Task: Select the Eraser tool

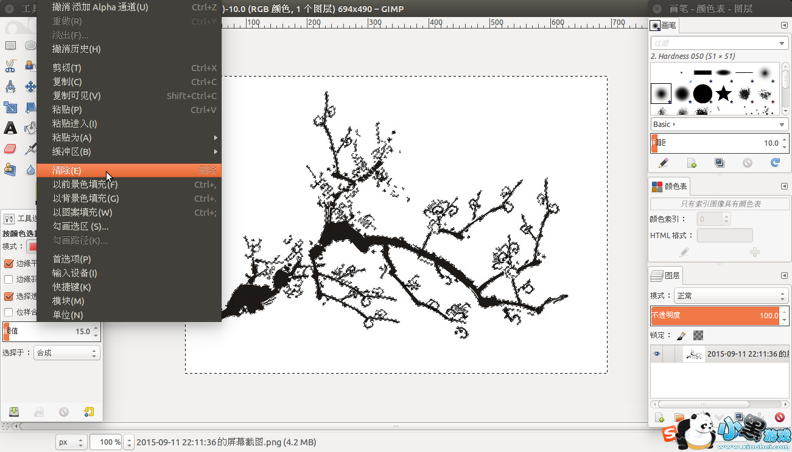Action: point(10,149)
